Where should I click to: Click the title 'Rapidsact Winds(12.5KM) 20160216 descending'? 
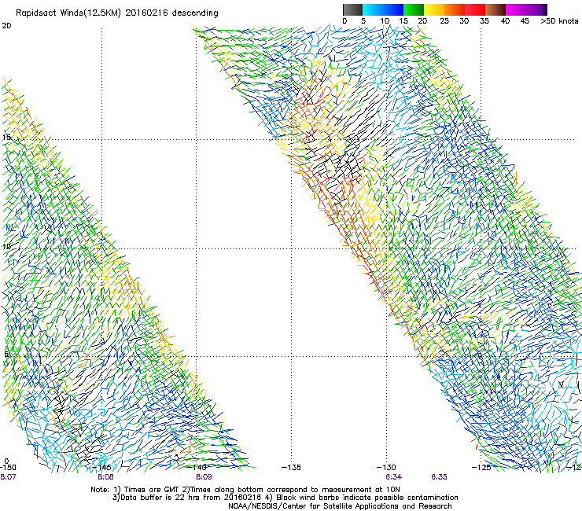coord(117,13)
